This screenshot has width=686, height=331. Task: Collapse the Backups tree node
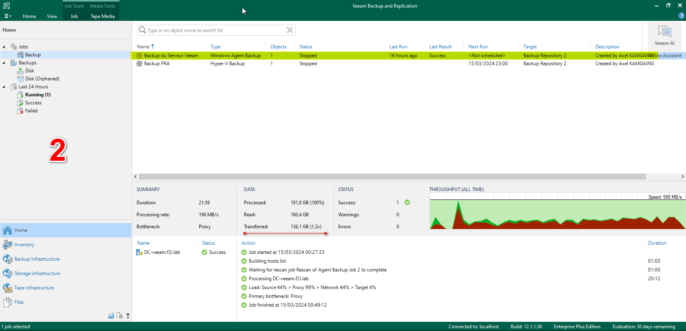pos(4,63)
